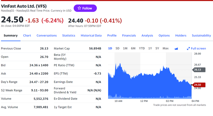This screenshot has height=116, width=213.
Task: Open the Conversations tab
Action: pos(47,35)
